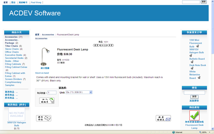Open the Unit dropdown showing Ea. (*1) ($38.30)
The height and width of the screenshot is (134, 214).
(79, 92)
